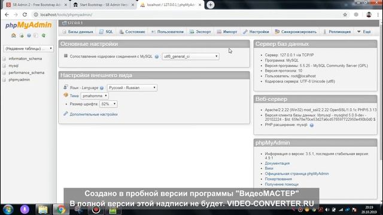
Task: Click the red record button in taskbar
Action: pyautogui.click(x=96, y=210)
